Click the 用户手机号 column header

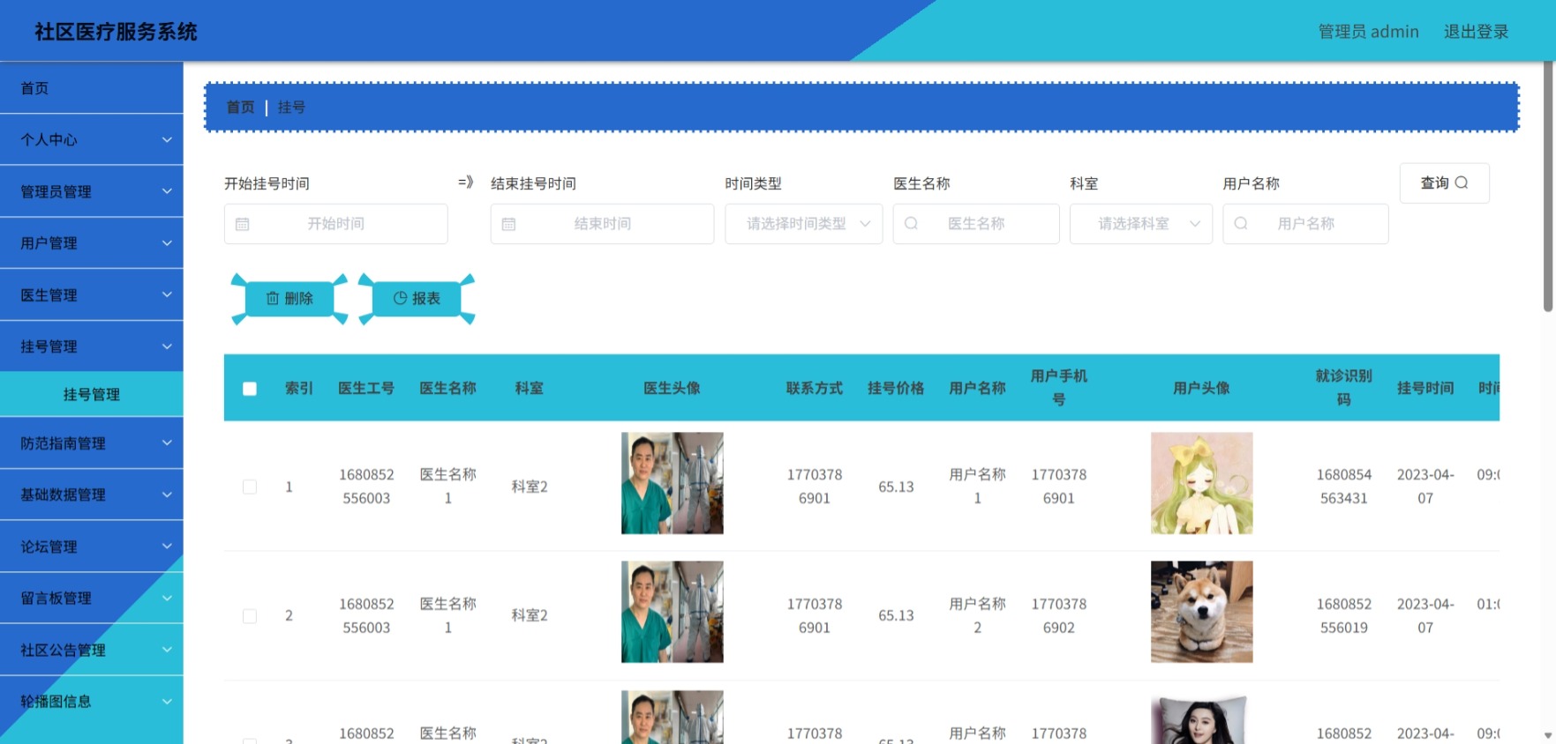[1059, 388]
